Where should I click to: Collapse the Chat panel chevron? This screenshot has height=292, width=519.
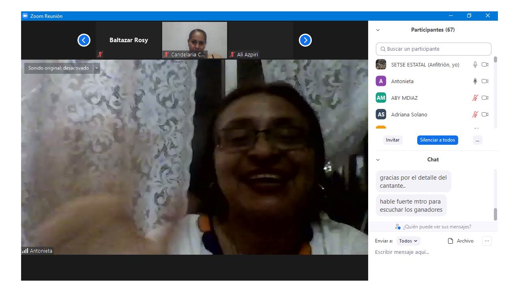point(378,160)
